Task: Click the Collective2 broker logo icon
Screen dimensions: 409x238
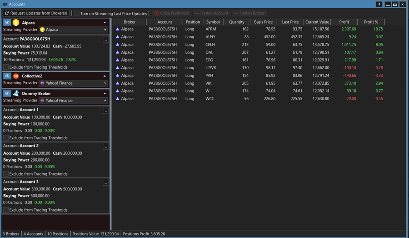Action: 16,76
